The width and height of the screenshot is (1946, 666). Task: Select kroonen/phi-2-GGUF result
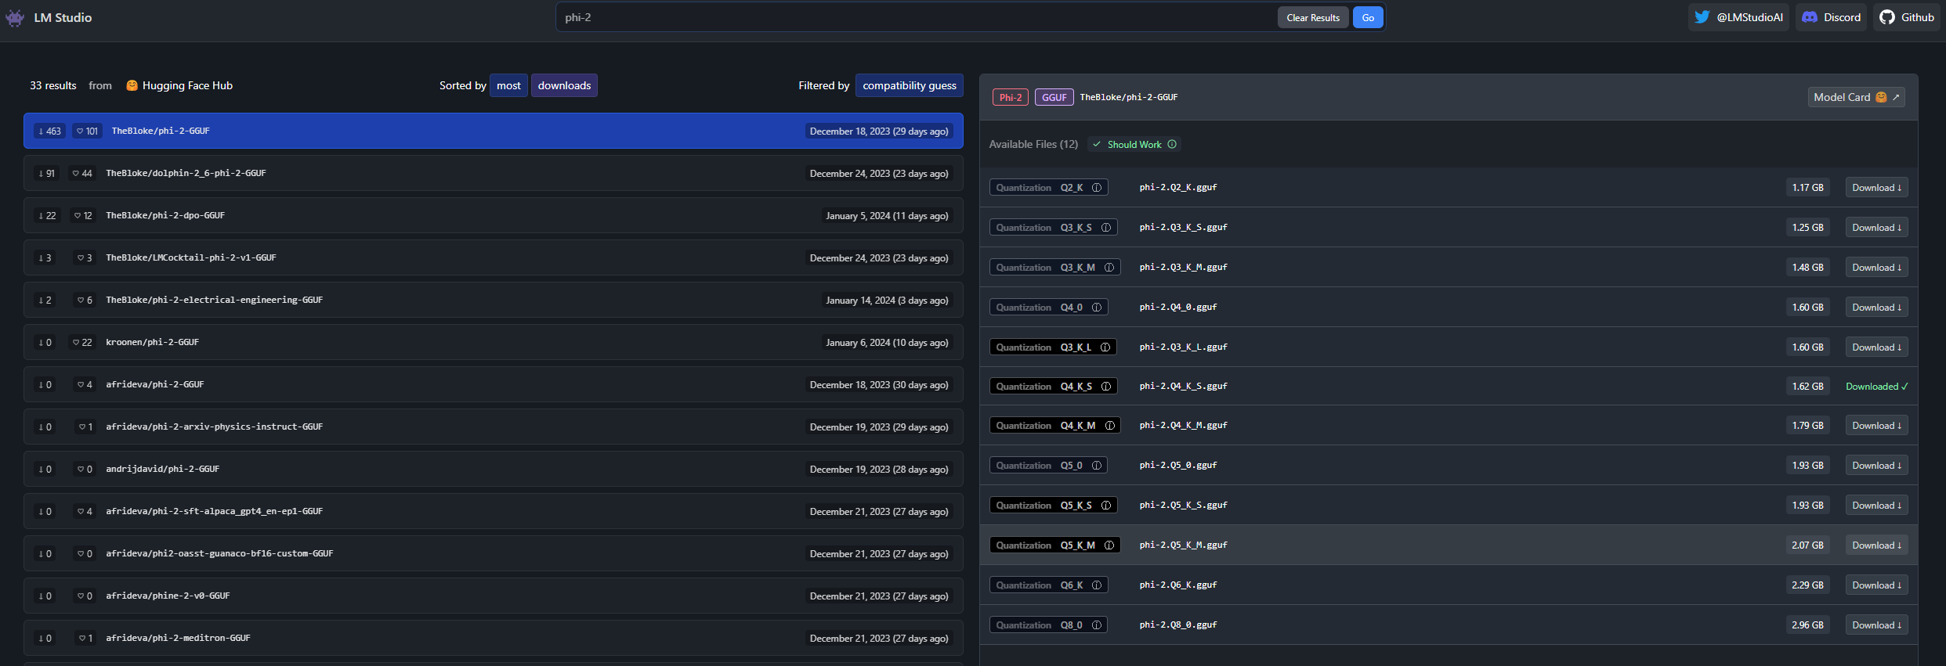(493, 342)
